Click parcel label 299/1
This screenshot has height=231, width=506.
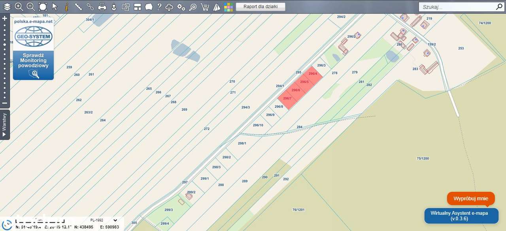click(x=204, y=178)
